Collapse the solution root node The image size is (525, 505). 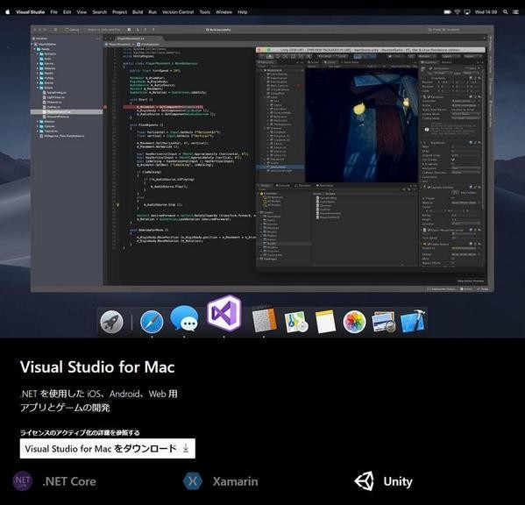pyautogui.click(x=32, y=44)
